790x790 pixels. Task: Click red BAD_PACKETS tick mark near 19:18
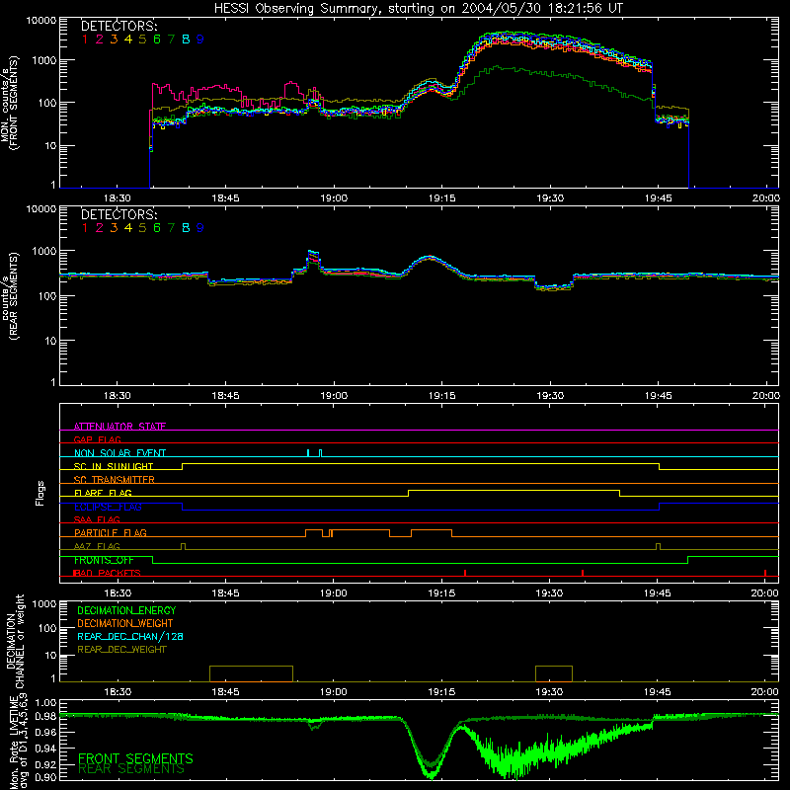pyautogui.click(x=465, y=573)
